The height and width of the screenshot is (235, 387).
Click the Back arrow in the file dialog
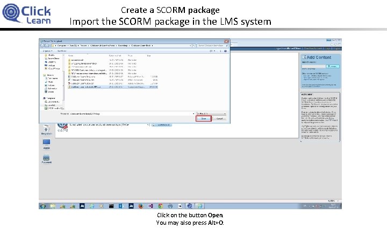tap(42, 46)
